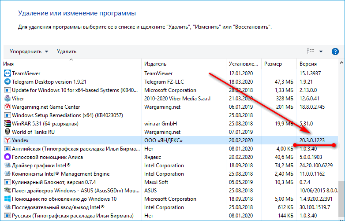Open the help question mark button
345x221 pixels.
tap(336, 52)
